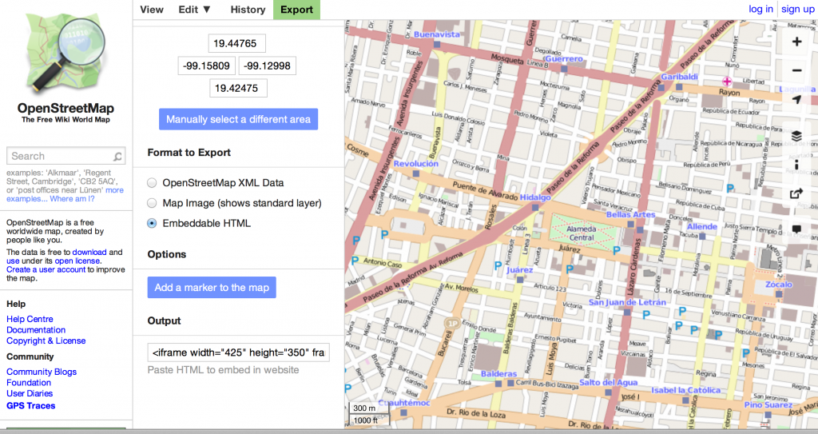The height and width of the screenshot is (434, 818).
Task: Show my location with the arrow icon
Action: pos(796,99)
